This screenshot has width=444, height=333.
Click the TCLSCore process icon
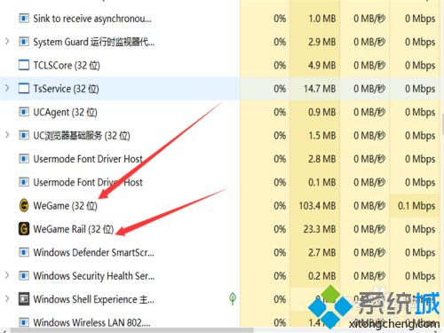pyautogui.click(x=24, y=65)
